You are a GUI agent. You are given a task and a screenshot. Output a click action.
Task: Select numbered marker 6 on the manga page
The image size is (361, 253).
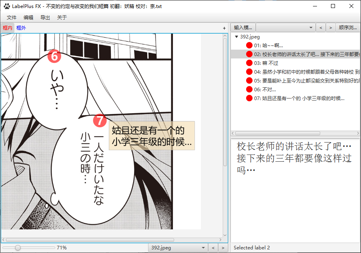(54, 56)
